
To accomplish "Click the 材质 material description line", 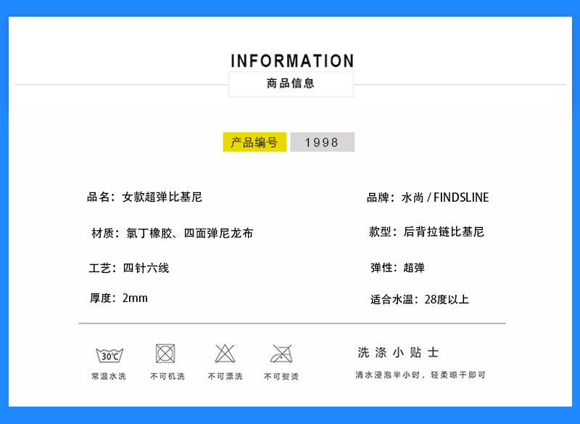I will [172, 233].
